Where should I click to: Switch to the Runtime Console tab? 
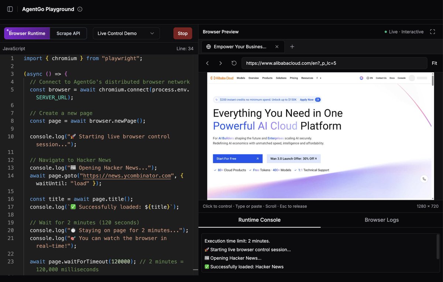[x=260, y=220]
